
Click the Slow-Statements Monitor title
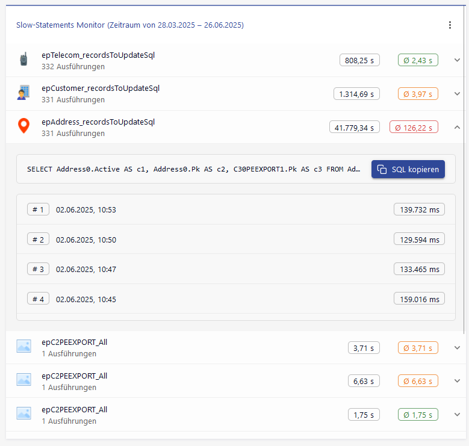[x=130, y=25]
